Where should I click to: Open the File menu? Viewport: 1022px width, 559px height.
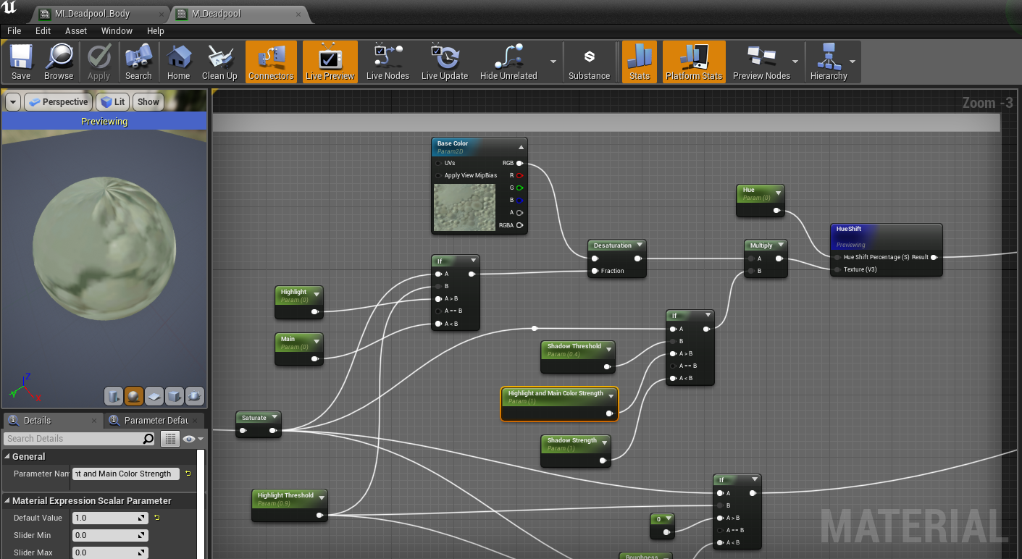[14, 30]
